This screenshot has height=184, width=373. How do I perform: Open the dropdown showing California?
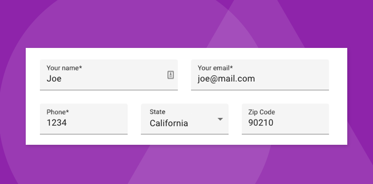185,119
